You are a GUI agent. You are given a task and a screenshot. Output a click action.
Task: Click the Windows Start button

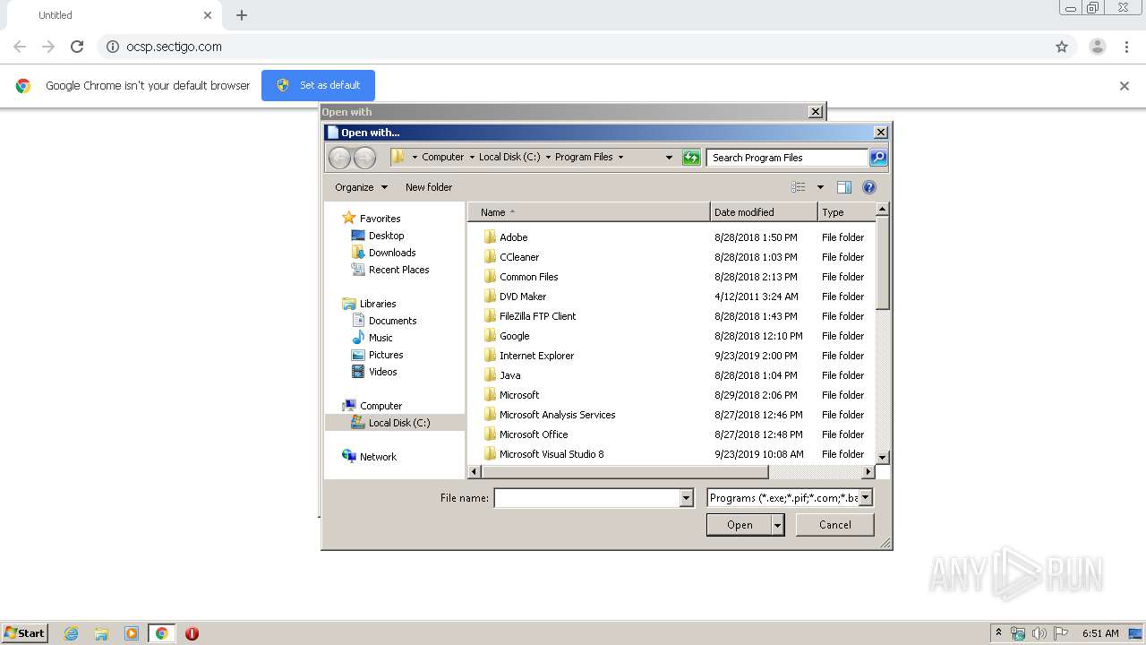click(25, 632)
